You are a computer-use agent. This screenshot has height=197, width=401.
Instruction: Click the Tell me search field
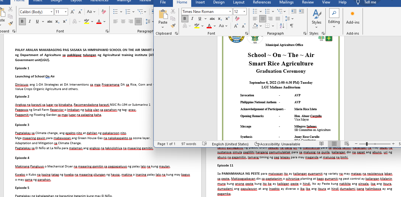point(370,2)
